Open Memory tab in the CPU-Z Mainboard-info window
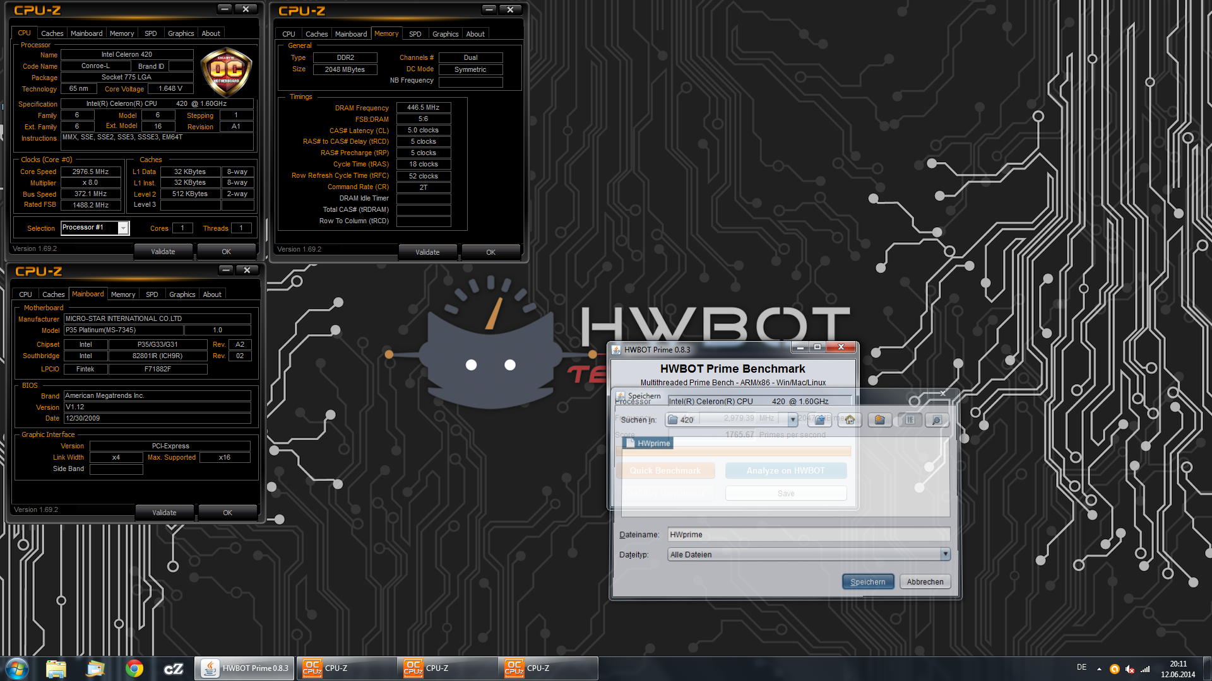 [123, 294]
